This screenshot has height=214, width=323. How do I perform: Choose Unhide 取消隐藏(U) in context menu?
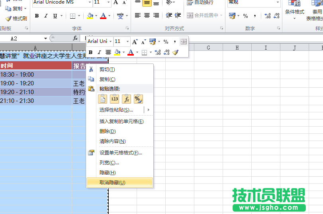click(x=120, y=182)
